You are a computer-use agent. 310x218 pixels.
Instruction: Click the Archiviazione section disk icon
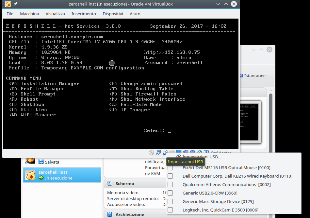[x=109, y=214]
